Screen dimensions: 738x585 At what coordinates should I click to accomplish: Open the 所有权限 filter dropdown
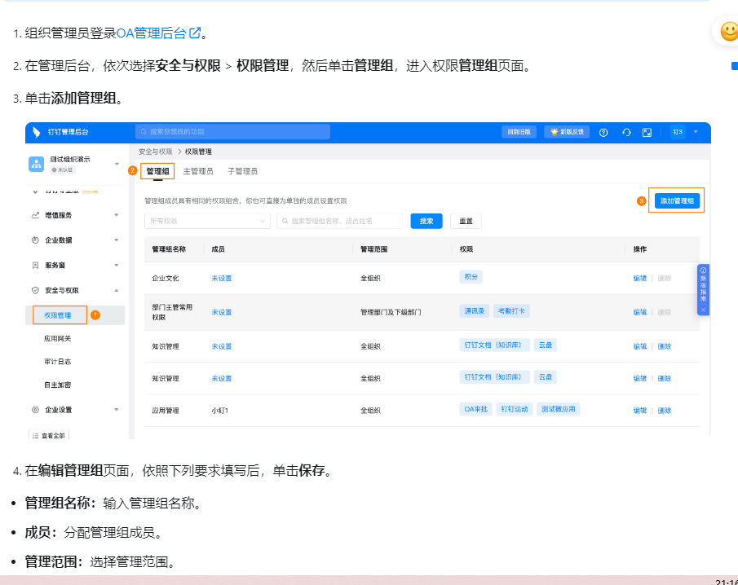click(x=208, y=221)
